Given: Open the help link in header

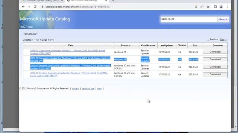Looking at the screenshot, I should [x=30, y=27].
